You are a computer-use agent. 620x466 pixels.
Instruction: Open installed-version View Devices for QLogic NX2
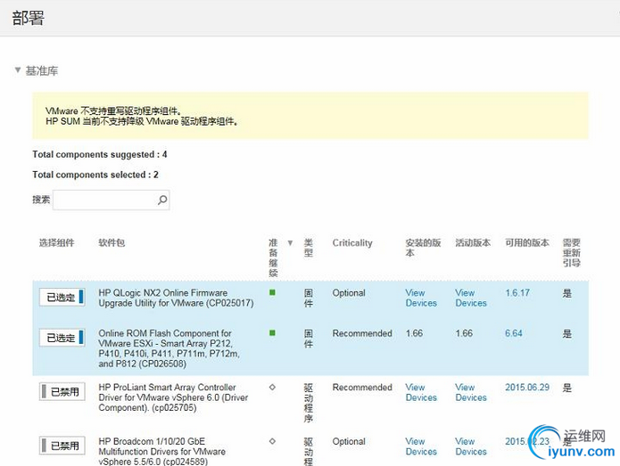pyautogui.click(x=421, y=298)
